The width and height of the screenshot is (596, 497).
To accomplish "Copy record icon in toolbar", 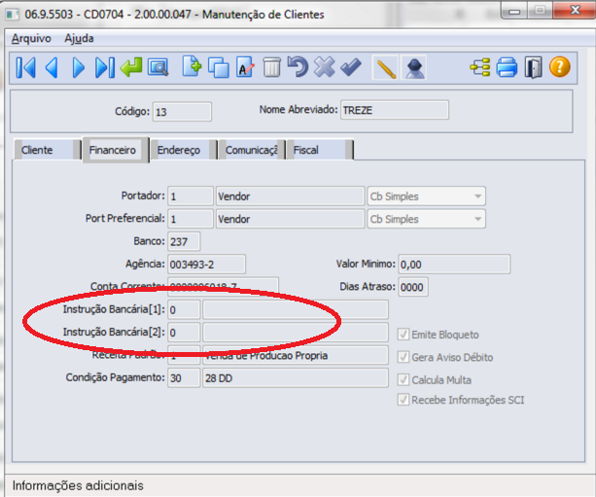I will click(219, 68).
